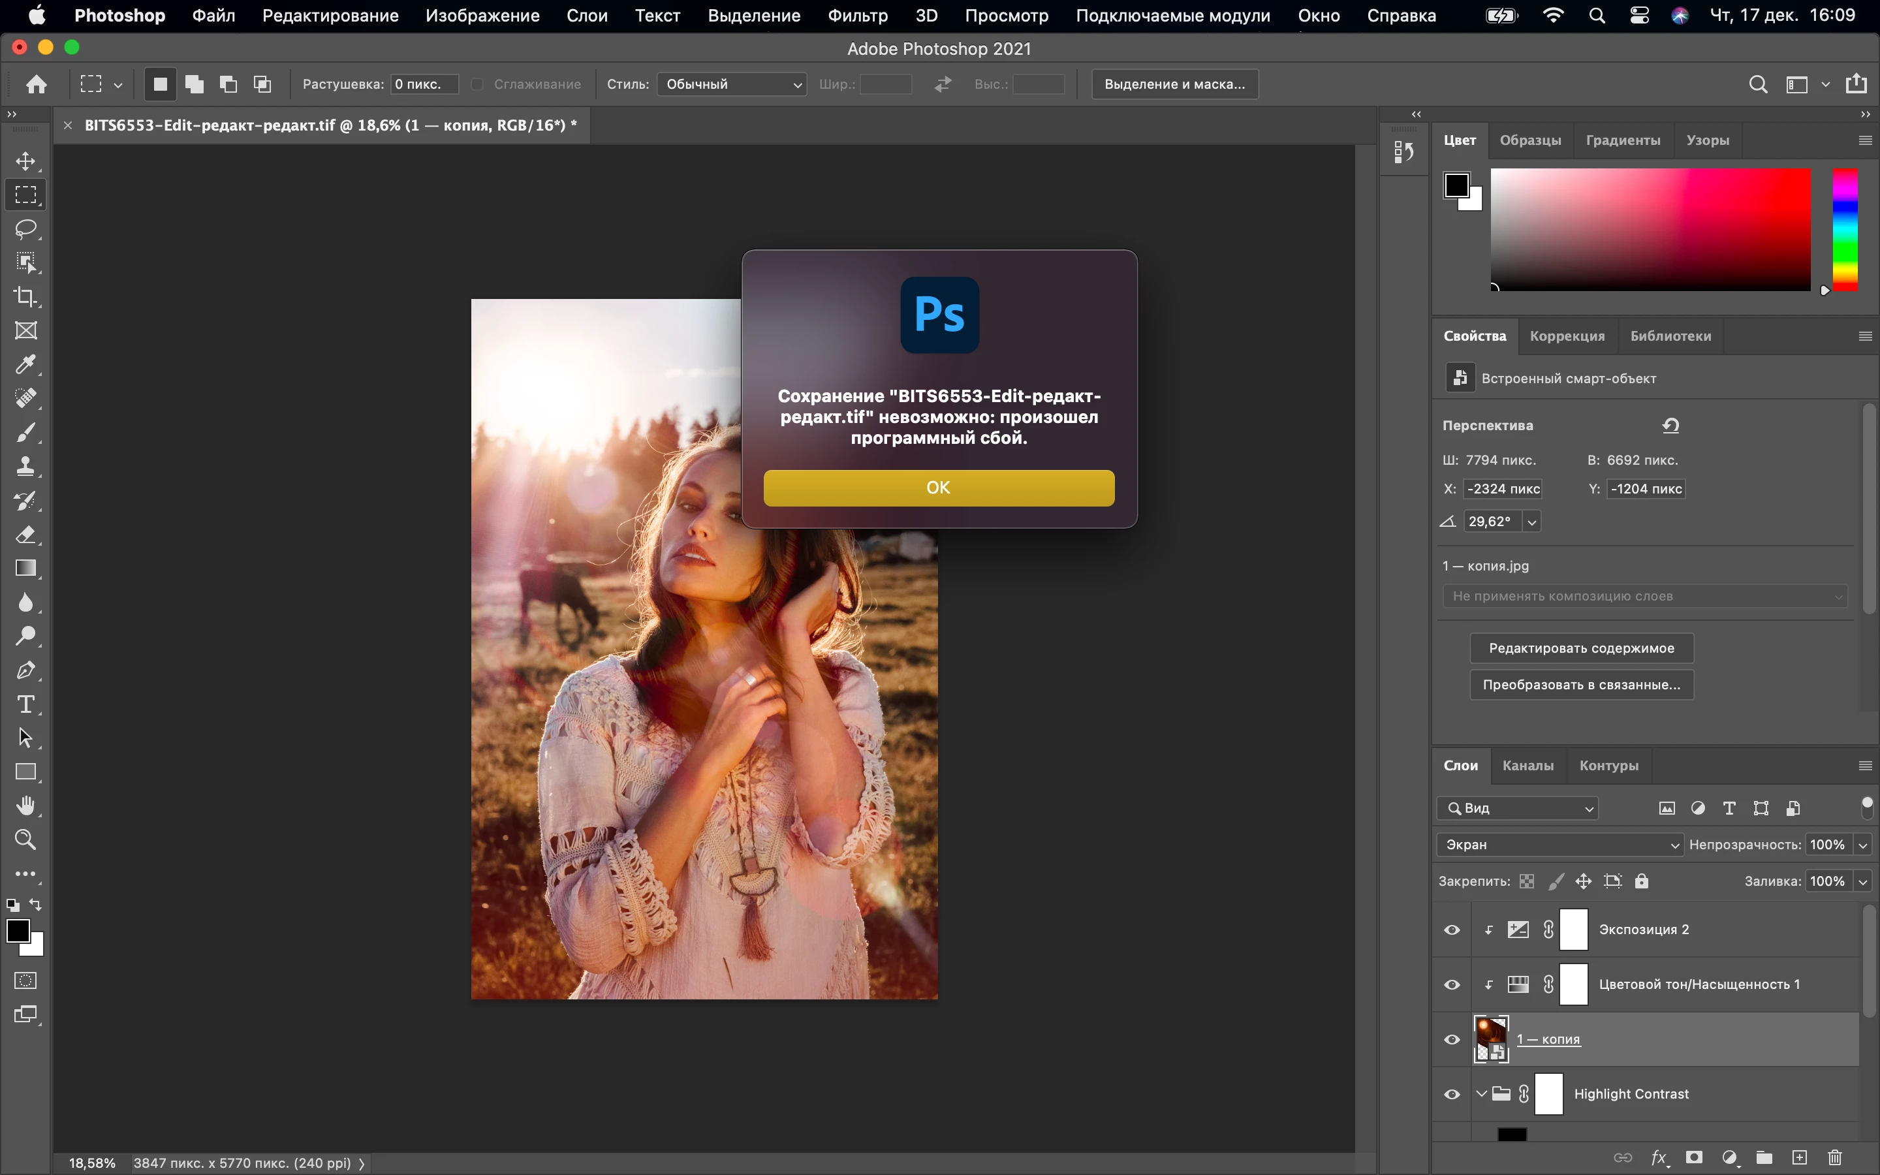1880x1175 pixels.
Task: Switch to the Каналы tab
Action: 1527,766
